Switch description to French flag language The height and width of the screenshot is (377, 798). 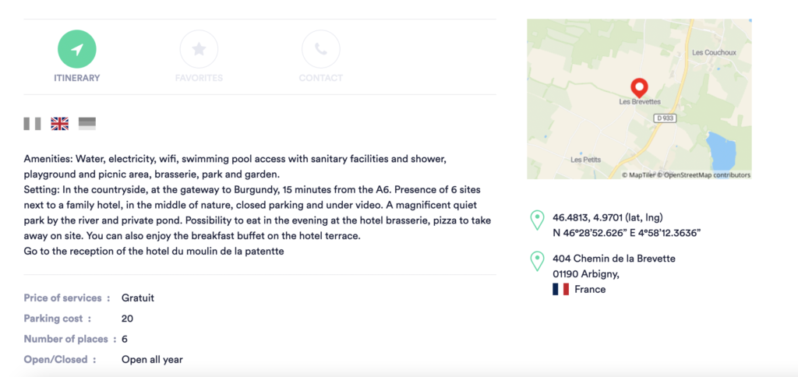point(32,123)
